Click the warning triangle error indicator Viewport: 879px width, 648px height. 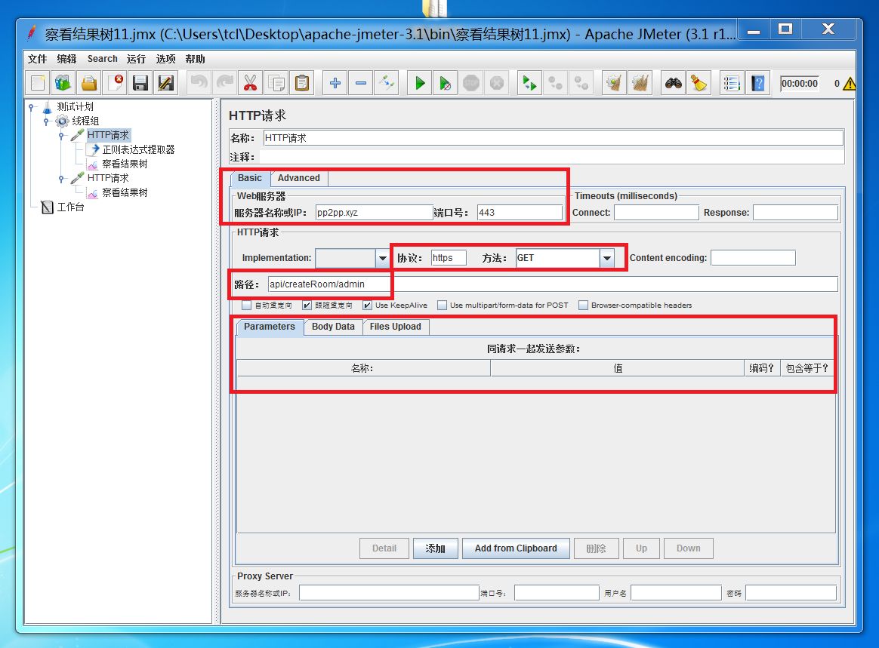pyautogui.click(x=850, y=84)
